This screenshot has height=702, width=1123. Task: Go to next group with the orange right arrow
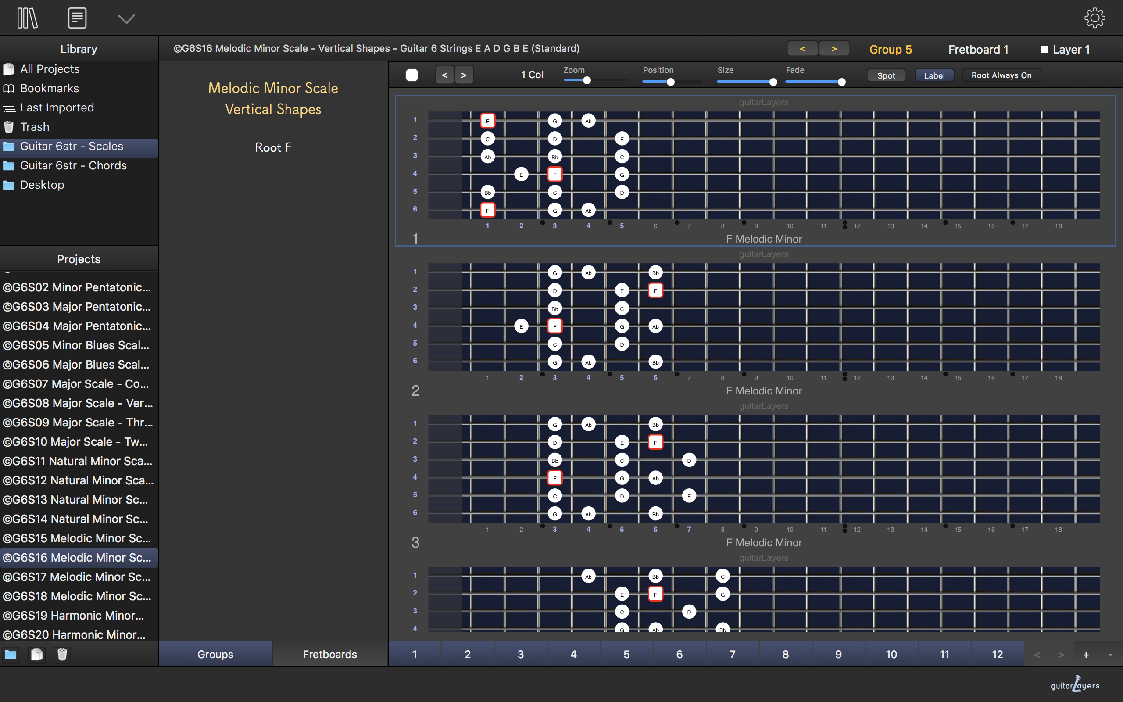click(834, 49)
